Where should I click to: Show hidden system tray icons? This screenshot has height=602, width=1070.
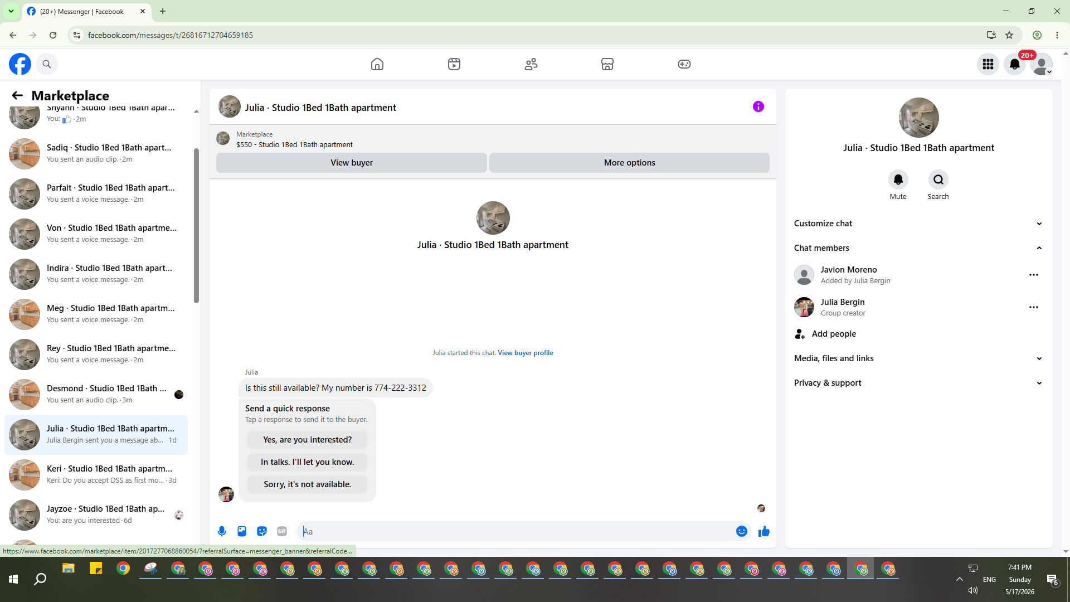(x=960, y=579)
